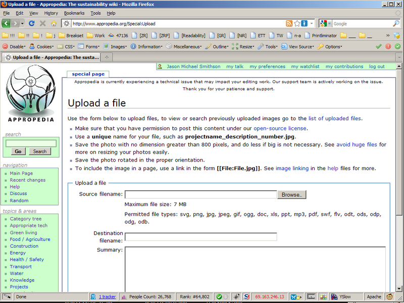The height and width of the screenshot is (303, 404).
Task: Click the Destination filename input field
Action: point(200,237)
